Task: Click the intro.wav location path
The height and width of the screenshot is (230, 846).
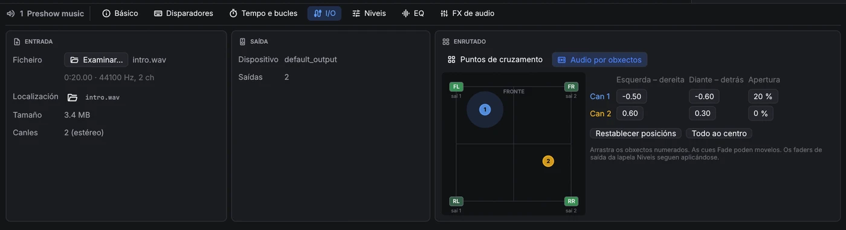Action: 102,97
